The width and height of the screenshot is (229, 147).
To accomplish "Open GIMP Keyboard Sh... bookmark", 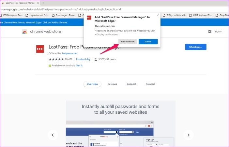I will pos(201,15).
